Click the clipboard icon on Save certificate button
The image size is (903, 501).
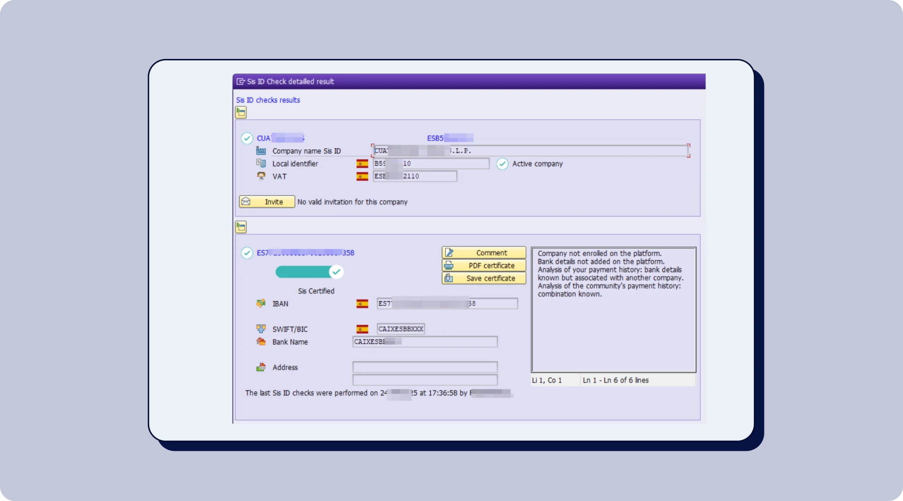[450, 278]
